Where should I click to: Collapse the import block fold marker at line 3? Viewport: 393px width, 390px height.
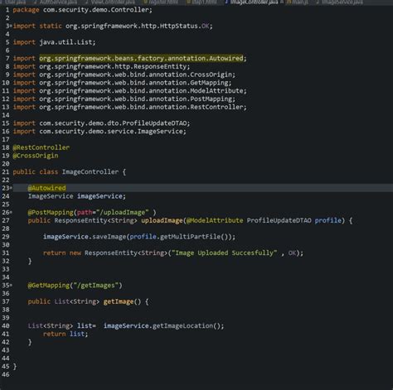[x=11, y=26]
